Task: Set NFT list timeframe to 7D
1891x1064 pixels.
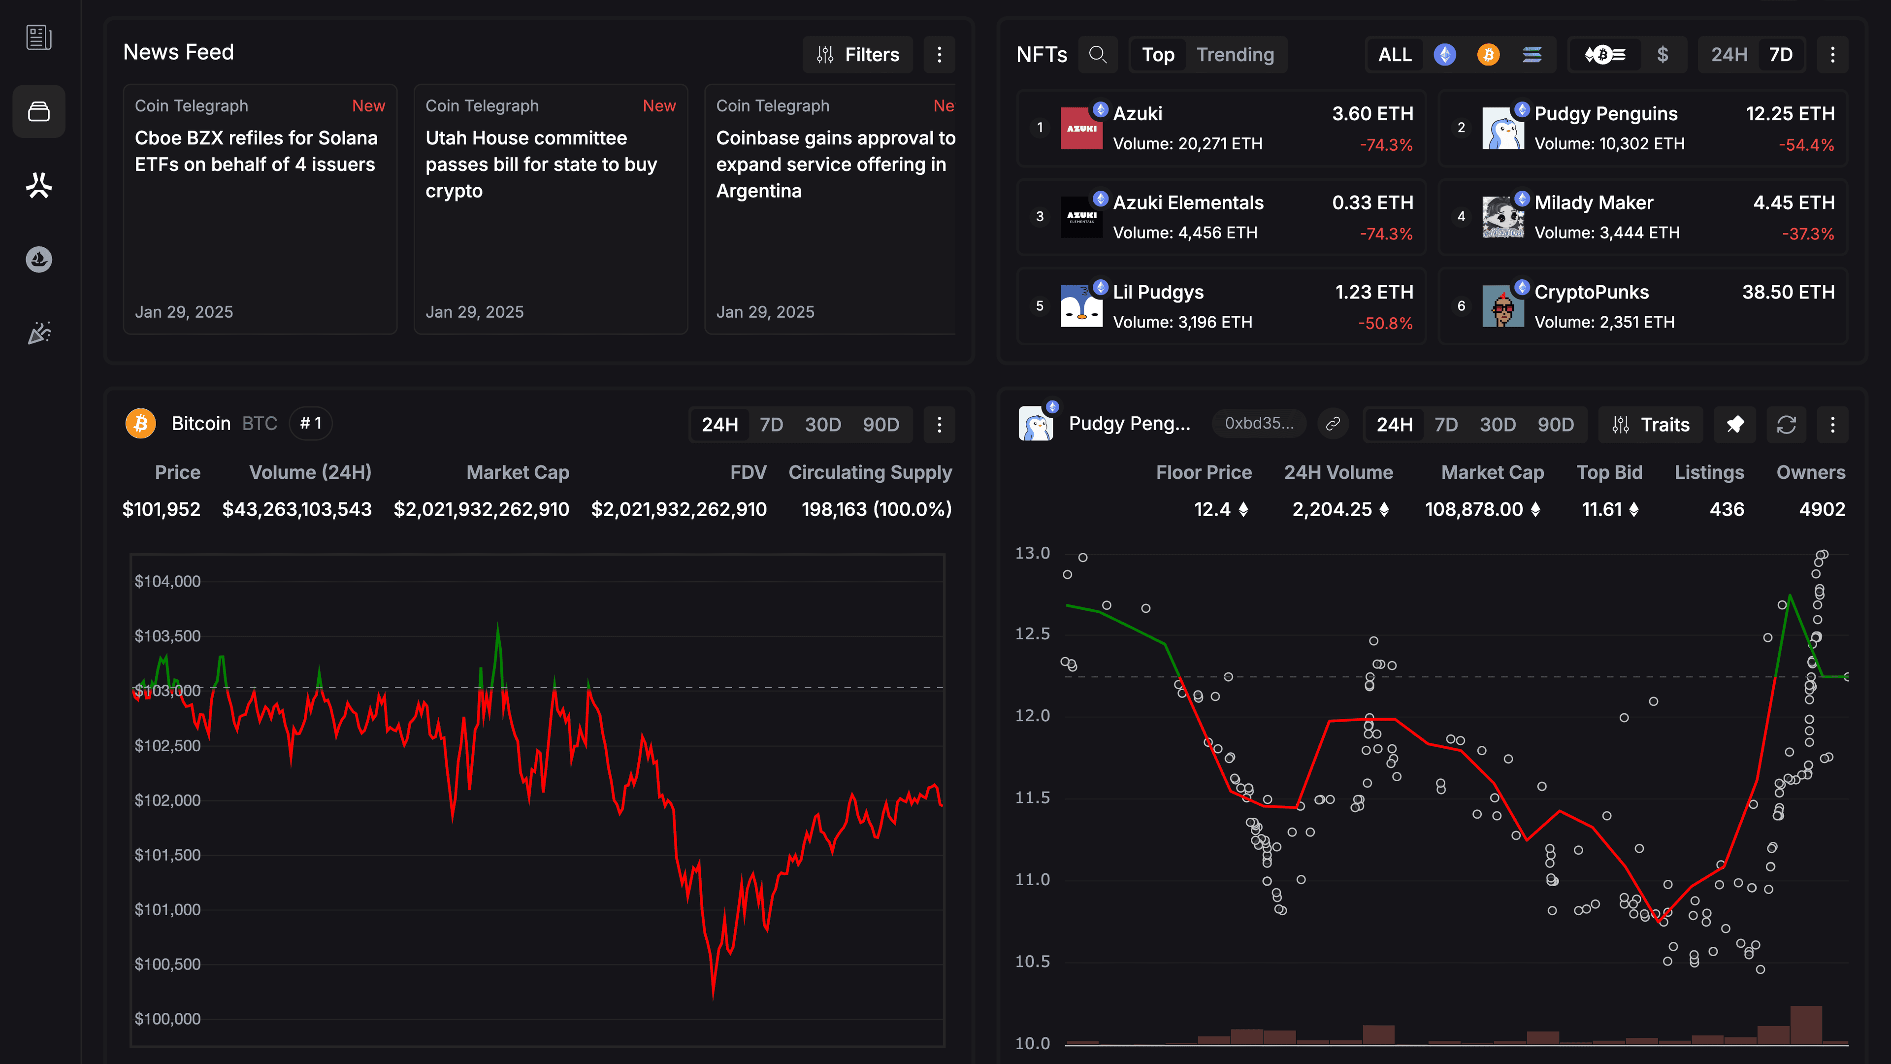Action: click(1781, 54)
